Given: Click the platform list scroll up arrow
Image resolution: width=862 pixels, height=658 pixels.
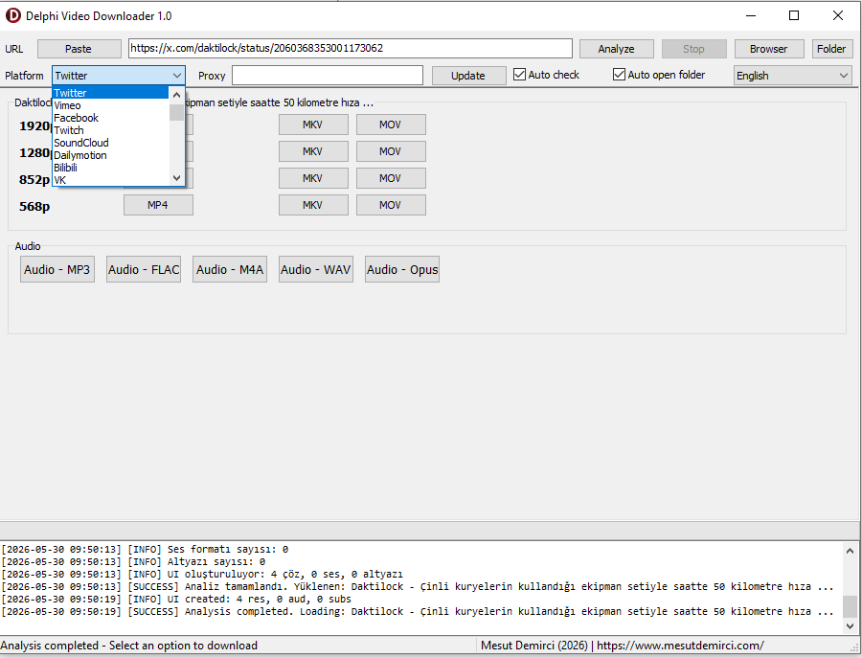Looking at the screenshot, I should tap(176, 95).
